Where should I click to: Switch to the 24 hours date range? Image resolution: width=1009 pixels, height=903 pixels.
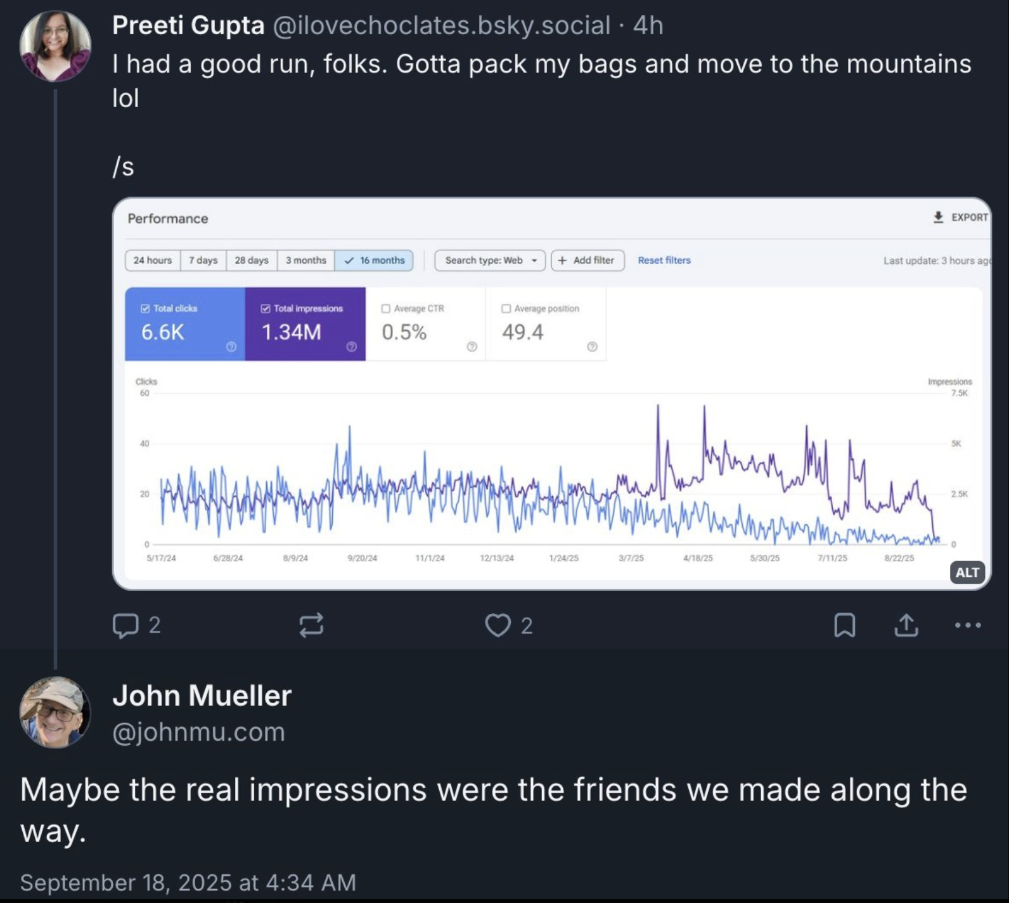click(152, 260)
